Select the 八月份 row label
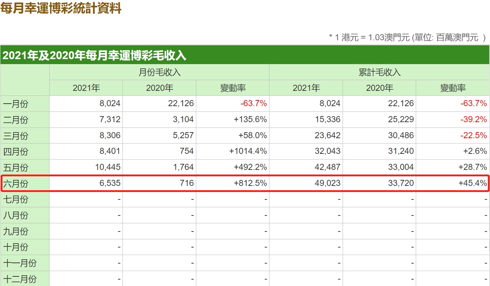The width and height of the screenshot is (490, 286). [16, 215]
